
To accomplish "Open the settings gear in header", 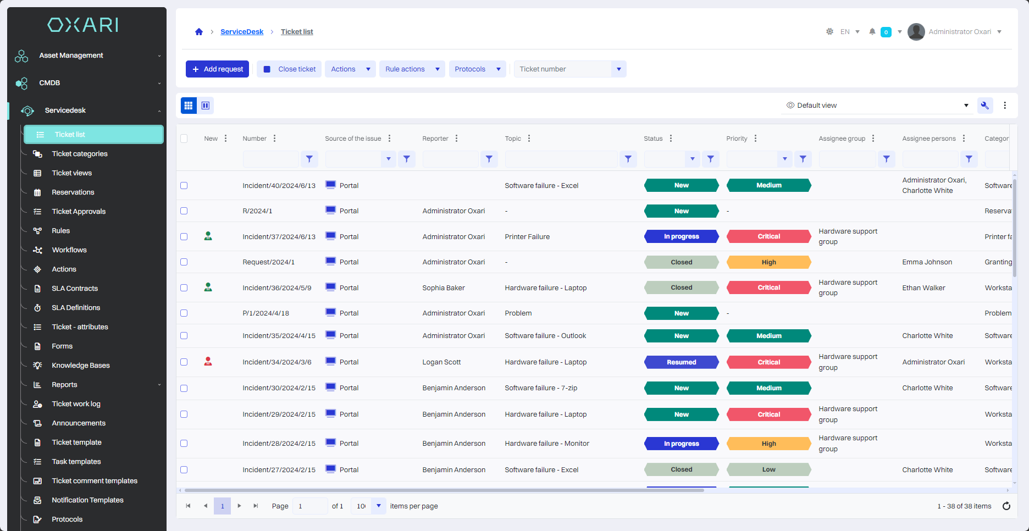I will (829, 32).
